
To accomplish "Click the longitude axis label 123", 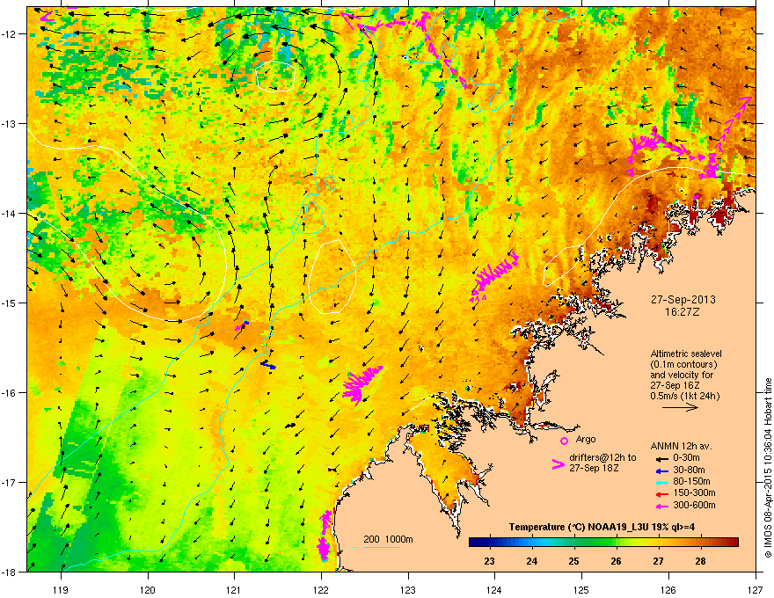I will (408, 589).
